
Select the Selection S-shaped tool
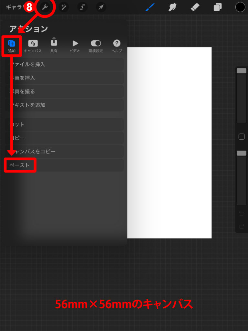82,7
